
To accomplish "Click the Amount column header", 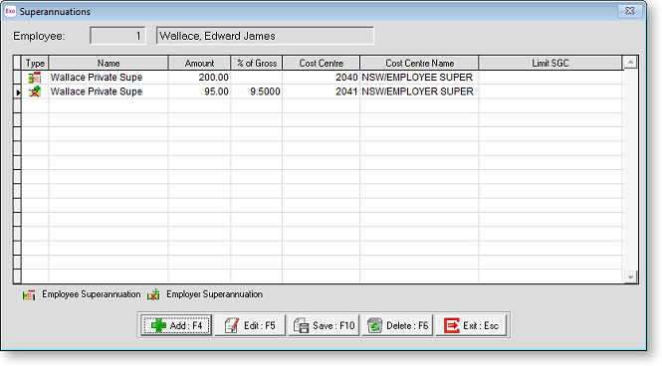I will pos(199,64).
